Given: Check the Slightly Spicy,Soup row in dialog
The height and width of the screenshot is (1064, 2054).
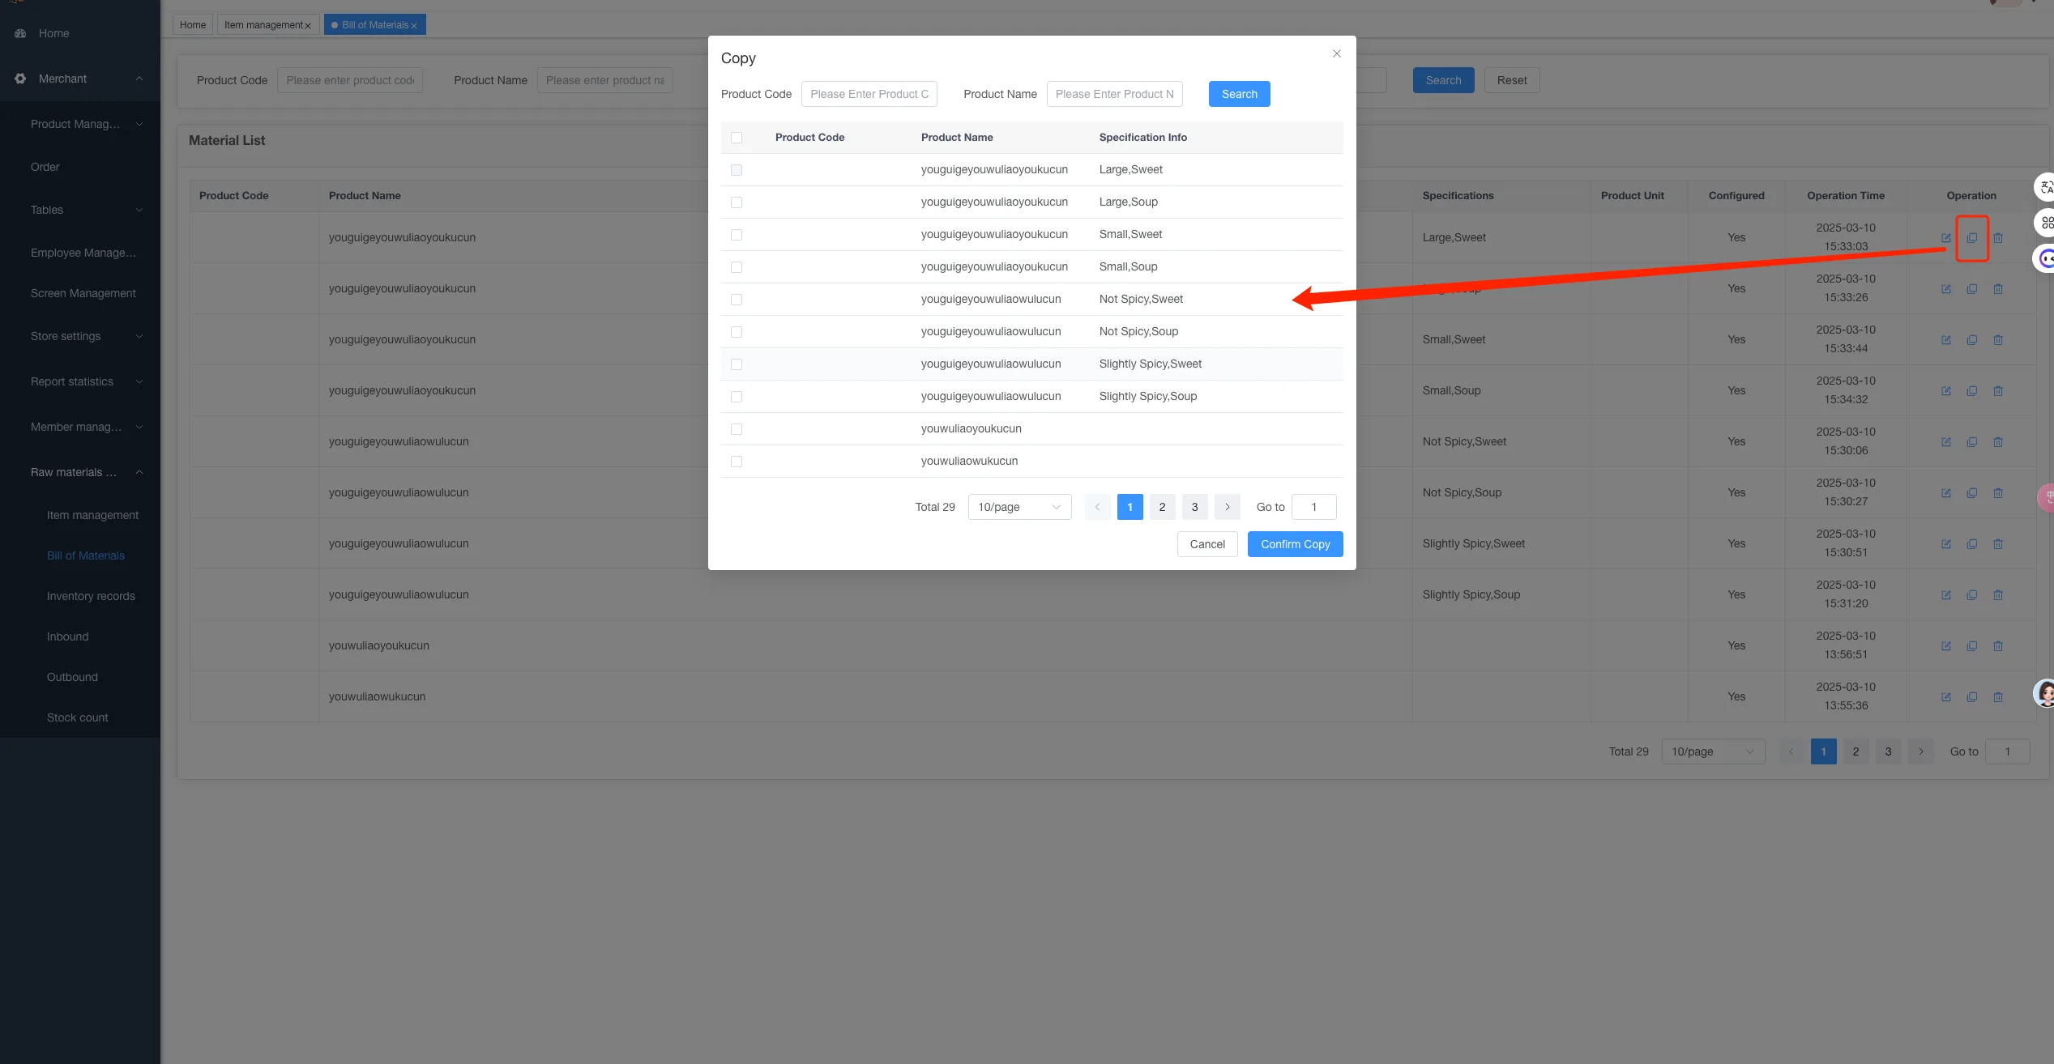Looking at the screenshot, I should (x=736, y=397).
